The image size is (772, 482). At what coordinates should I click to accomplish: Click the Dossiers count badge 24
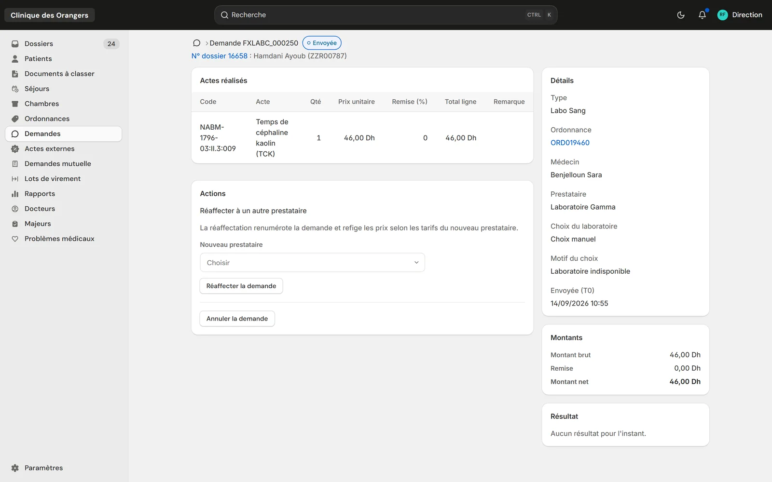pos(111,44)
